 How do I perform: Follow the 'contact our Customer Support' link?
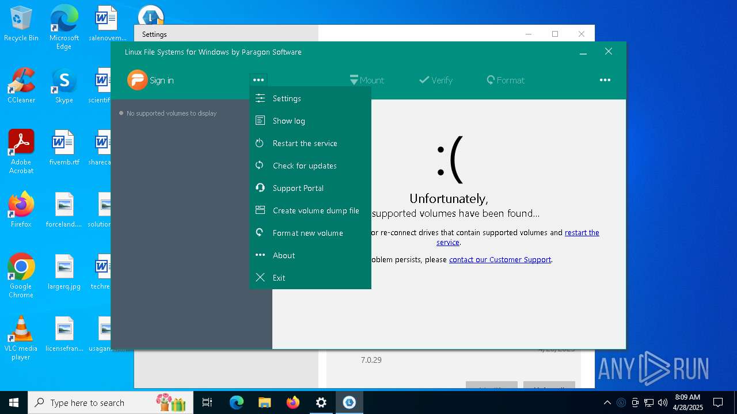point(500,260)
